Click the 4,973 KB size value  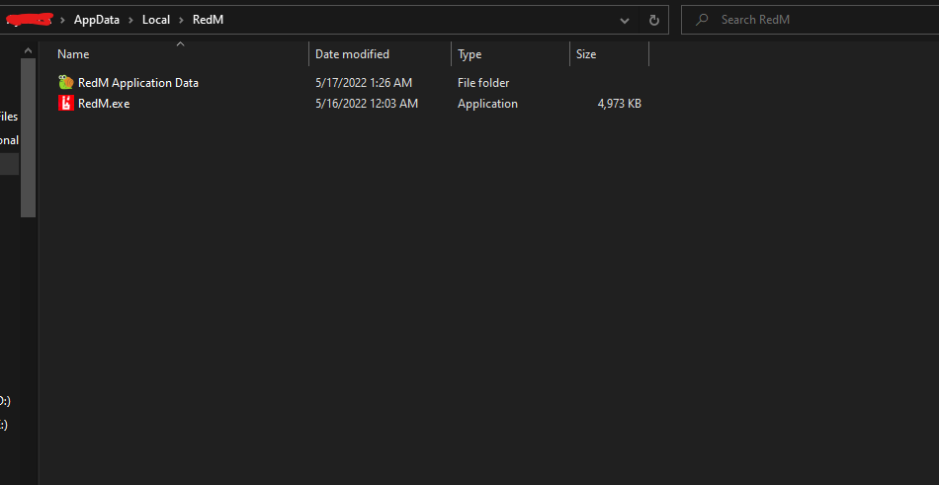pos(619,104)
